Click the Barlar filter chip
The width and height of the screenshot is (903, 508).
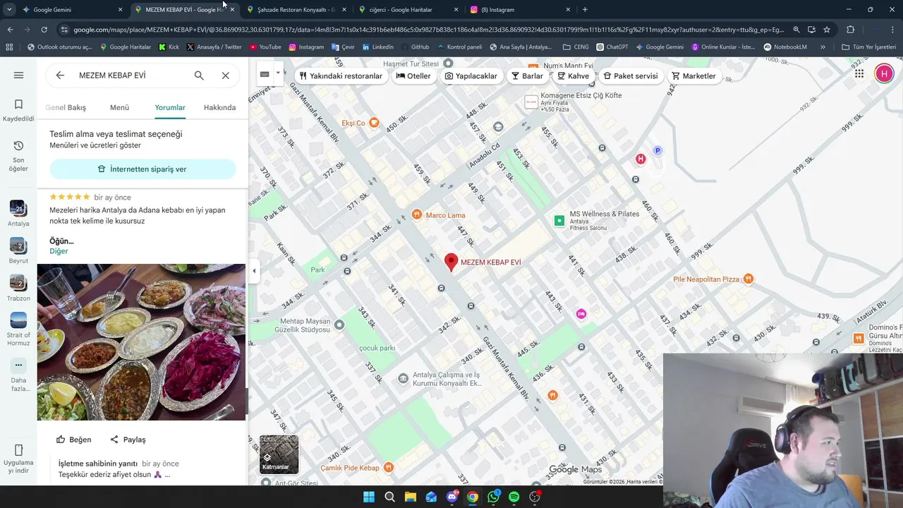(528, 76)
